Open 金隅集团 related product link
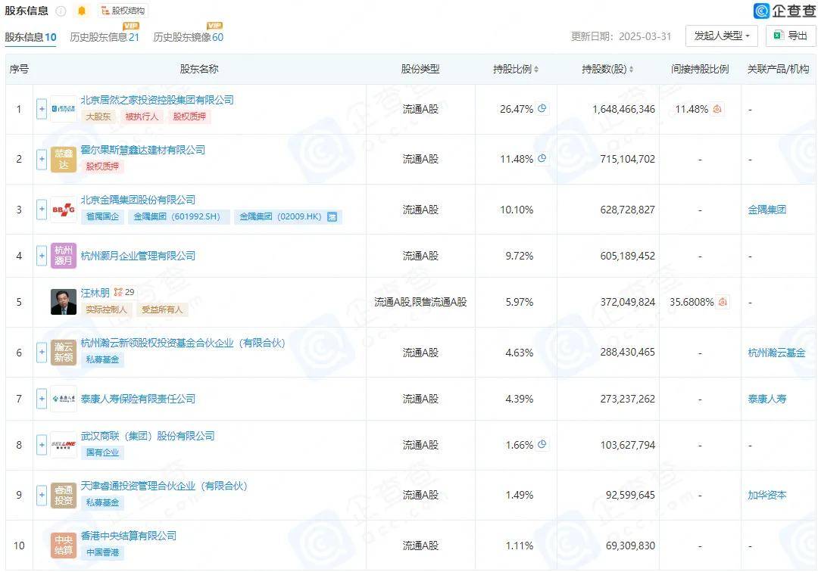 tap(766, 210)
